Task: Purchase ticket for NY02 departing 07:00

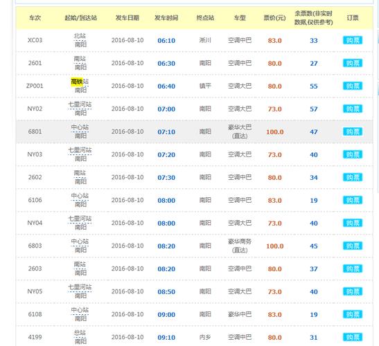Action: 353,109
